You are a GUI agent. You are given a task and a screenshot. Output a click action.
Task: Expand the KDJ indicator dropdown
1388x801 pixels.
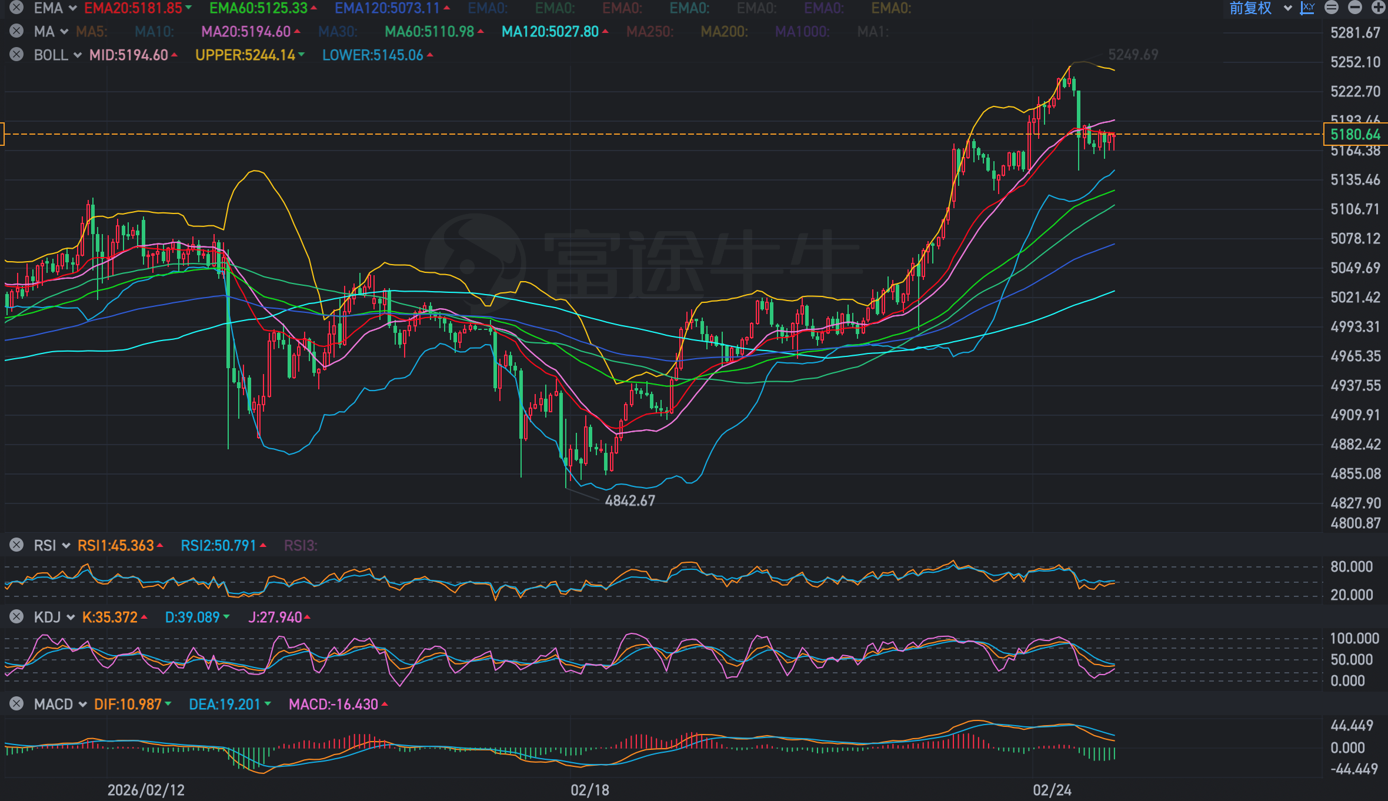coord(71,617)
